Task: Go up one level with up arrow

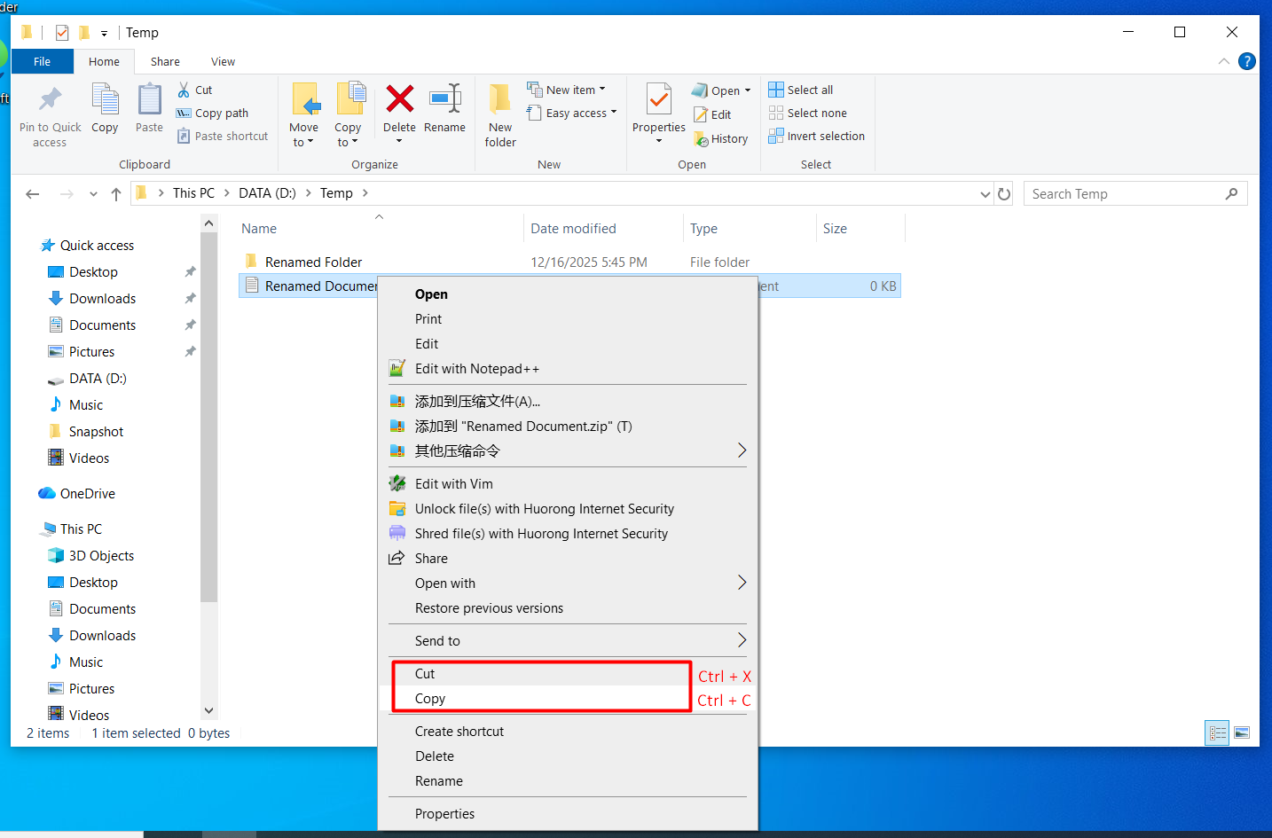Action: (116, 193)
